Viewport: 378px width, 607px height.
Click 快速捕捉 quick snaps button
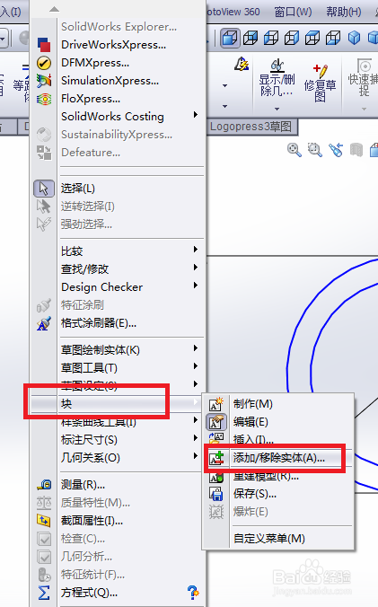[x=364, y=77]
